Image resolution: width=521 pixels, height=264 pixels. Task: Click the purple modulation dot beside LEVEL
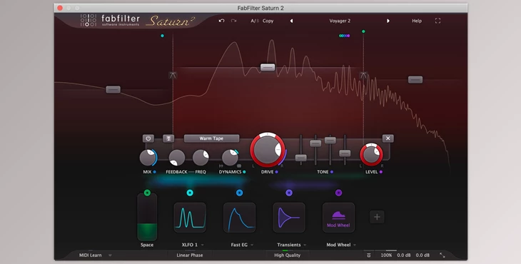pos(381,172)
